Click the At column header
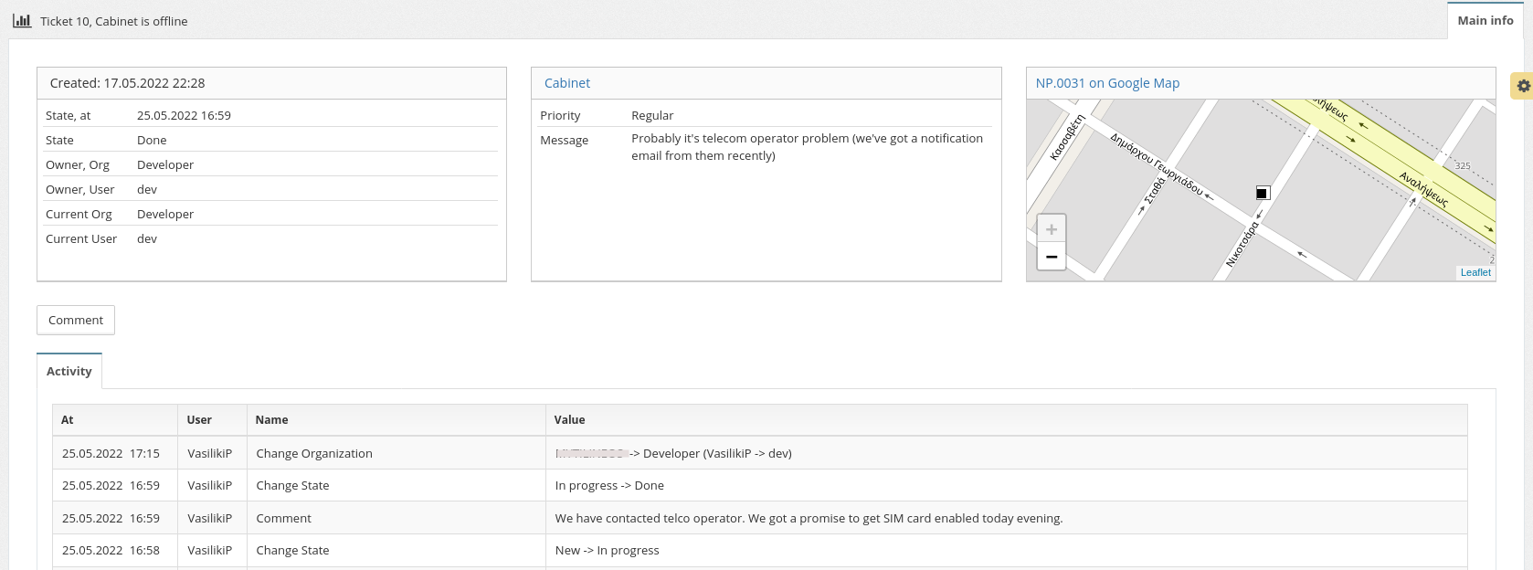The image size is (1533, 570). 68,420
